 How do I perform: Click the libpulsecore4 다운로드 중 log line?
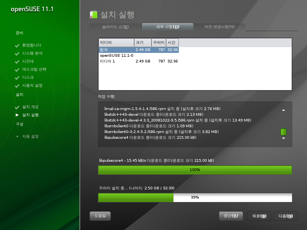150,138
